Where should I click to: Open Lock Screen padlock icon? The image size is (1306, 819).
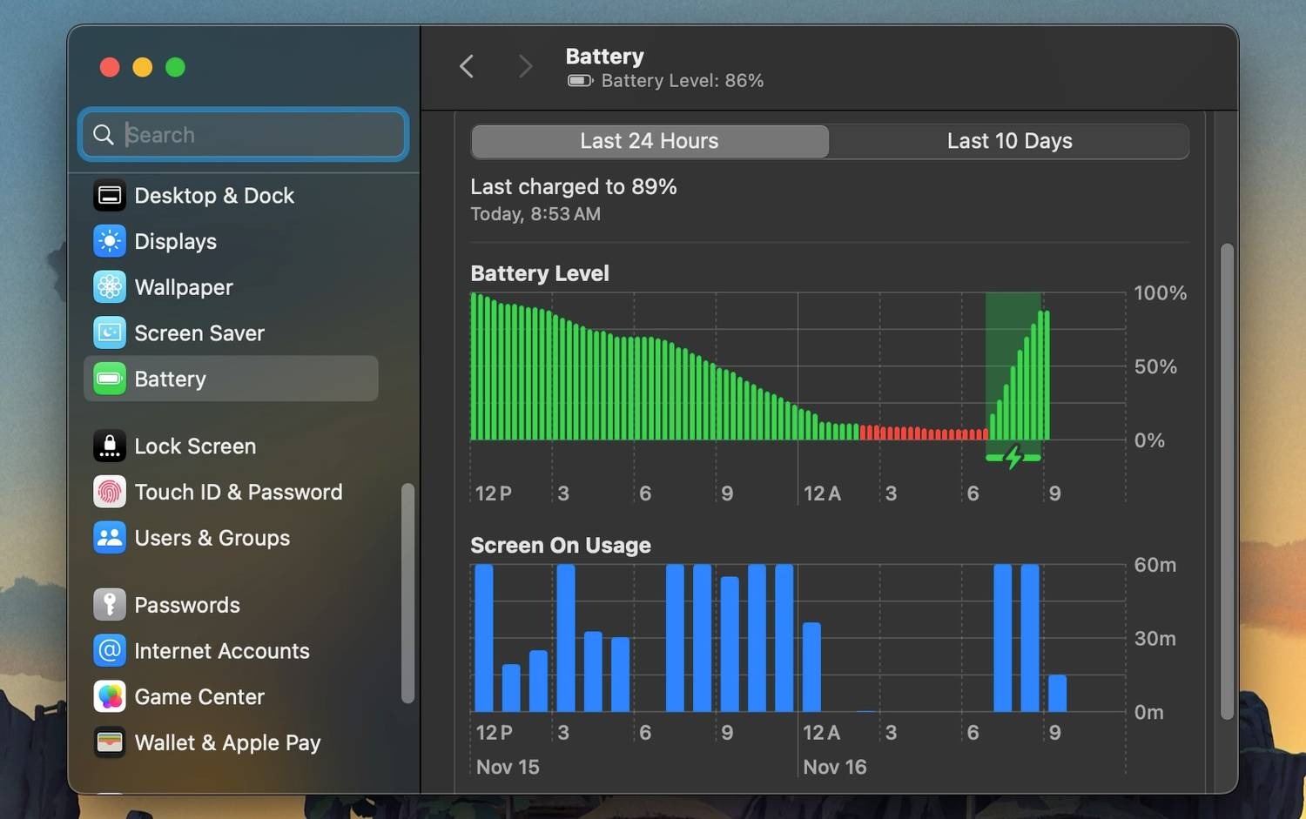click(x=110, y=446)
